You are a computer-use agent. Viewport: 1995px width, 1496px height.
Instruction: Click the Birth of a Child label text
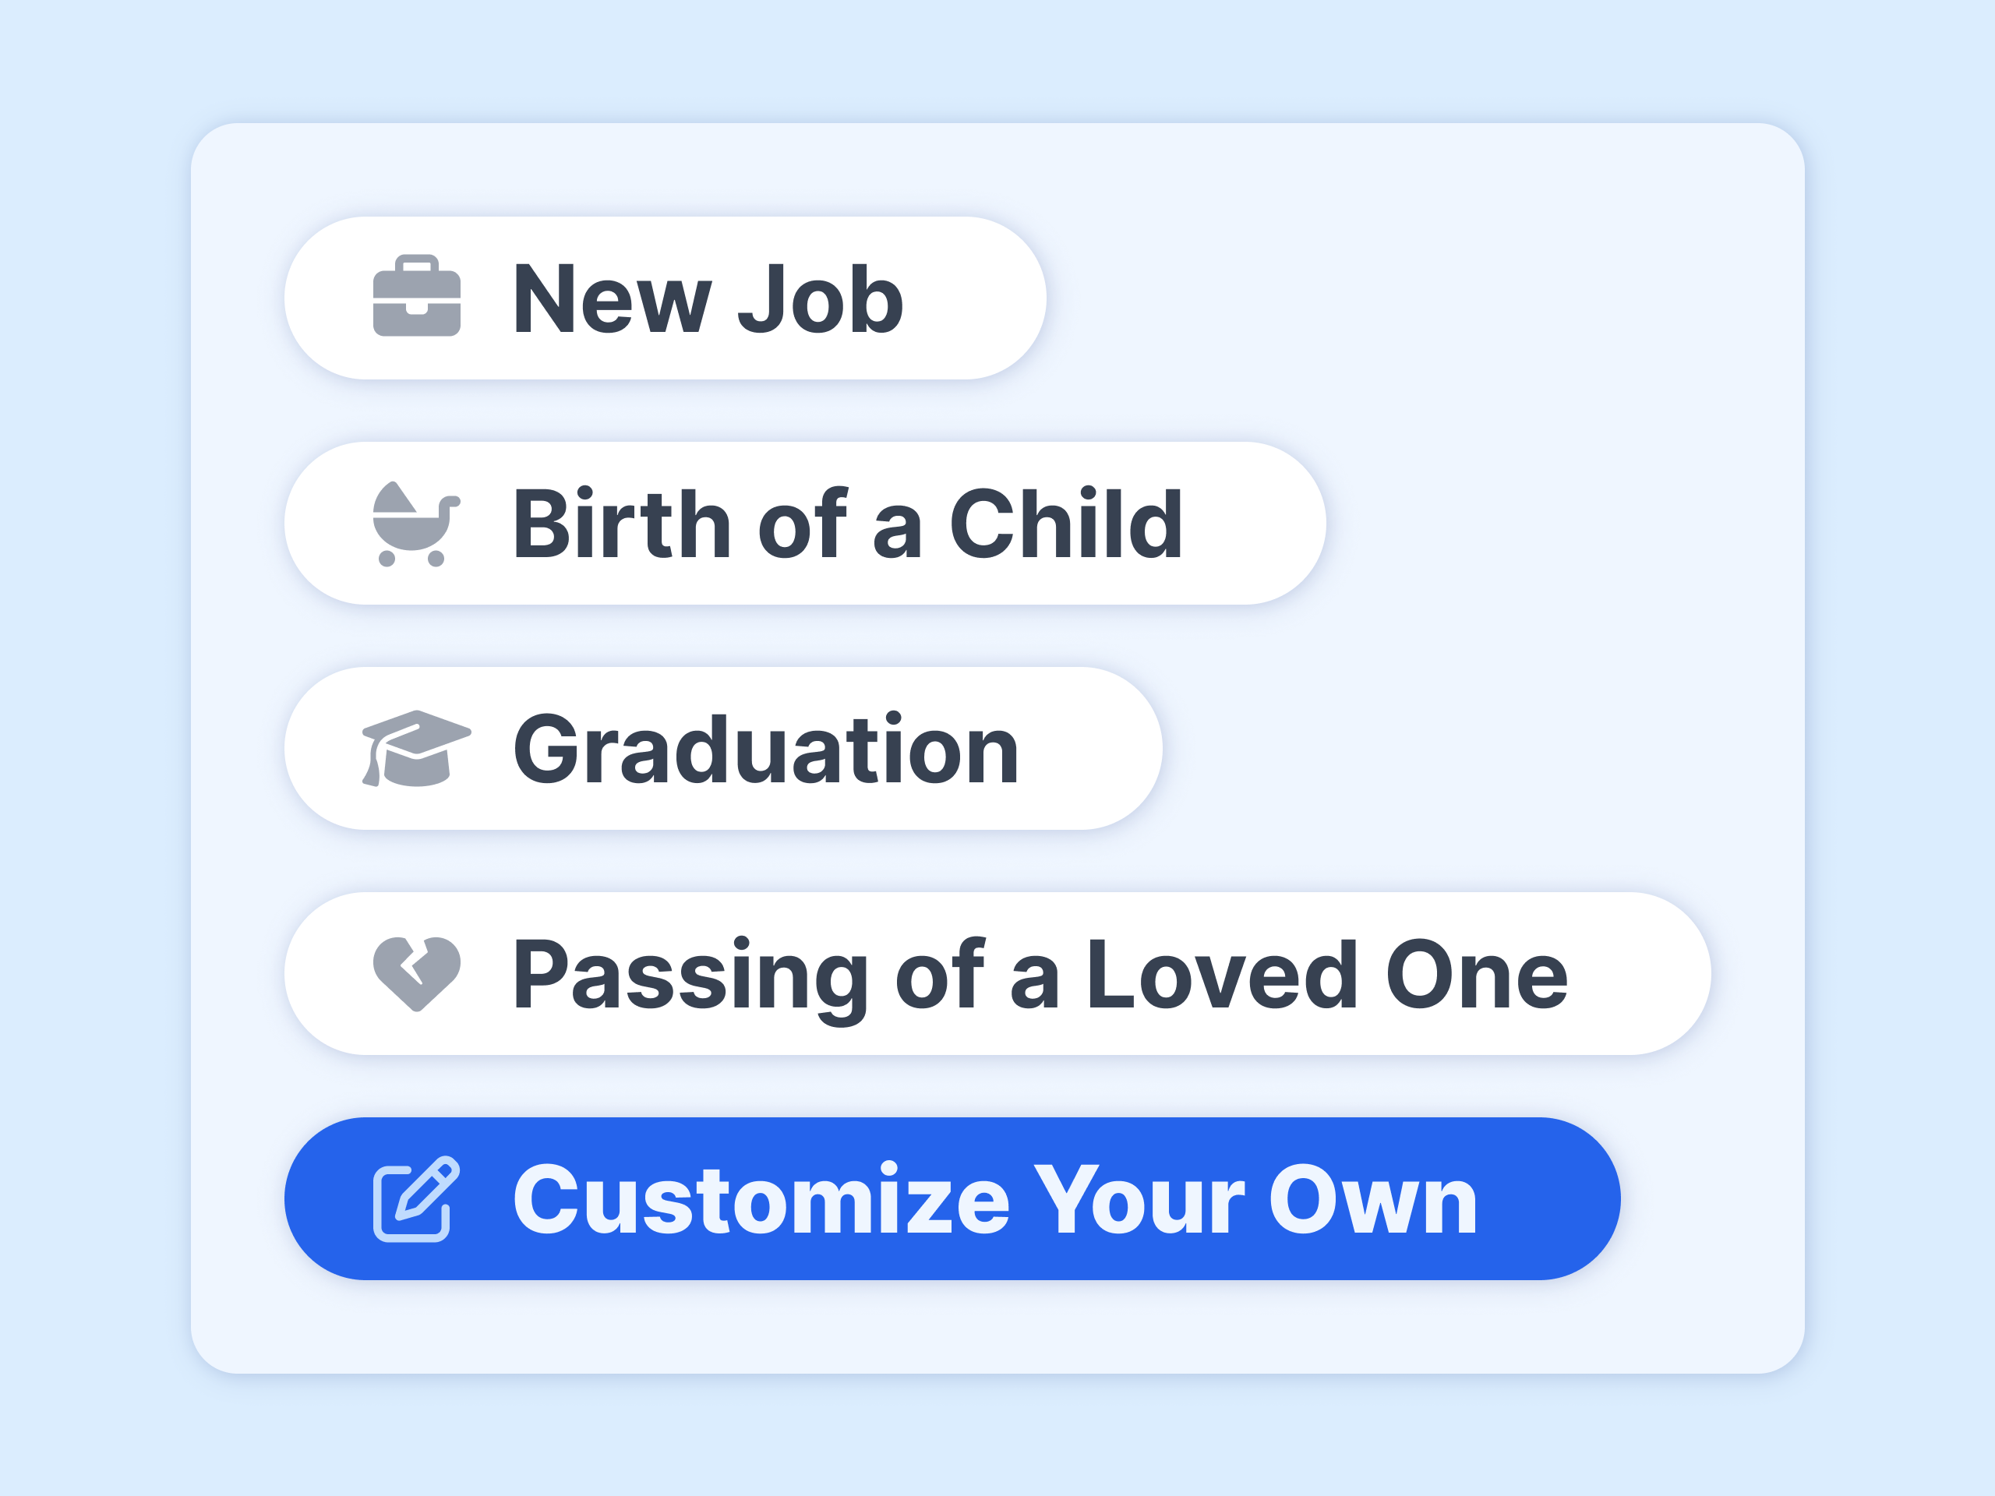pyautogui.click(x=848, y=523)
